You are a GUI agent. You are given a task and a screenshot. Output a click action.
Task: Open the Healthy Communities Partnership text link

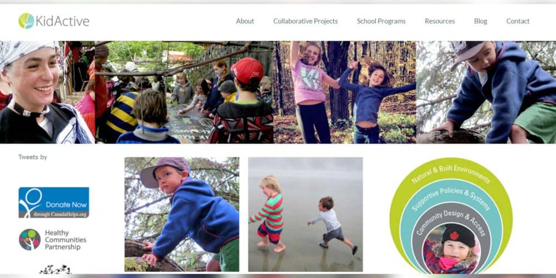coord(66,240)
